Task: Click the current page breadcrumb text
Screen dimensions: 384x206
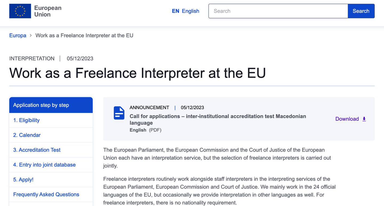Action: point(84,35)
